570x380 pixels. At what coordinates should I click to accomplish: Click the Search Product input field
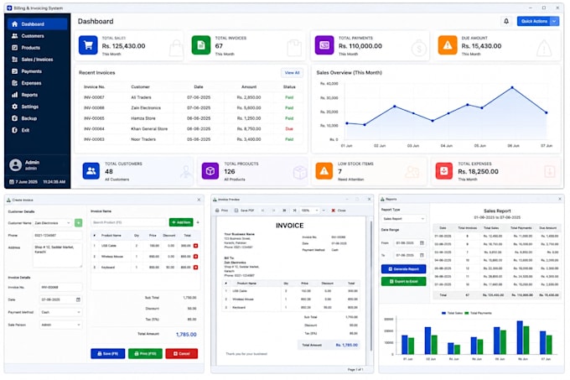(x=129, y=222)
